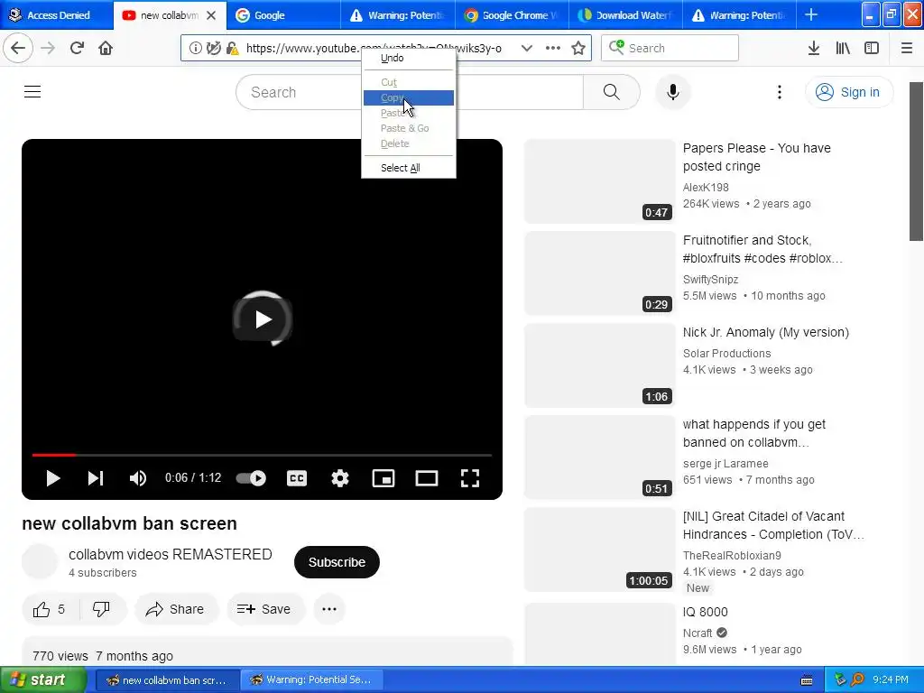Click the YouTube search magnifier button
The image size is (924, 693).
pyautogui.click(x=612, y=92)
